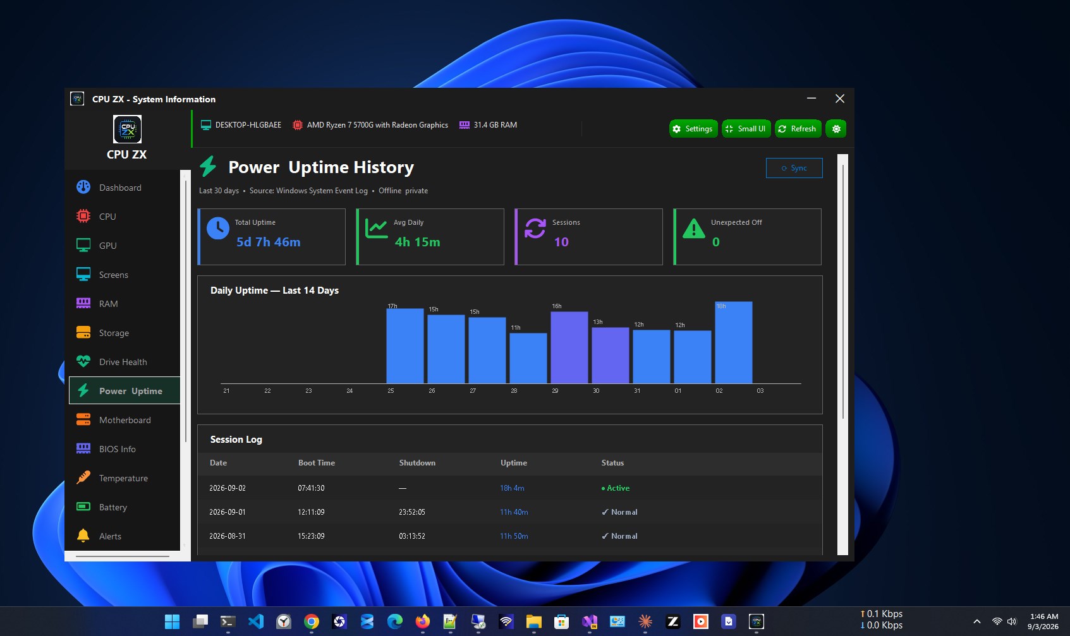Click the Total Uptime clock icon
1070x636 pixels.
(x=218, y=228)
